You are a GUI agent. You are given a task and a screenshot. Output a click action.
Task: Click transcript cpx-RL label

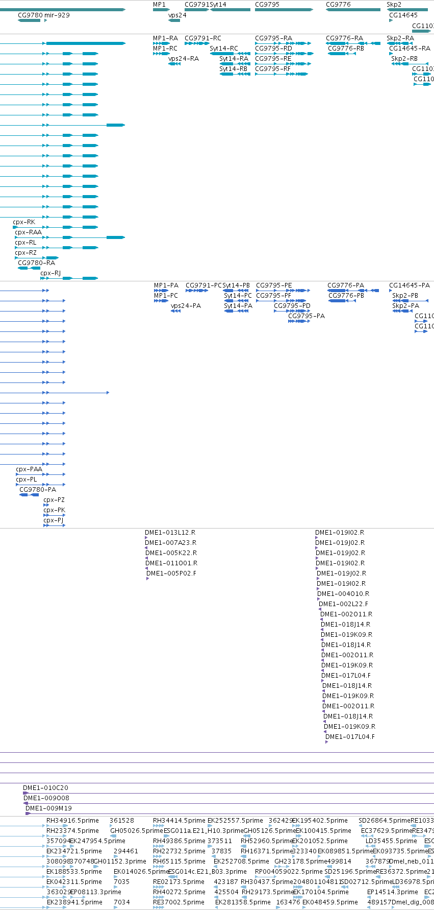25,243
